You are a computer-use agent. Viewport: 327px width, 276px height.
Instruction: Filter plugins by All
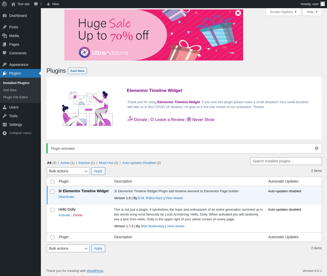pos(49,163)
